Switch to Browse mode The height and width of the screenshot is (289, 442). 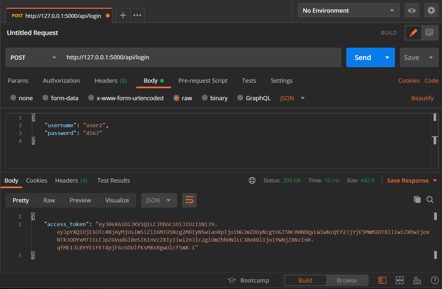click(347, 280)
